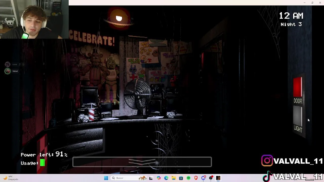Click the desk fan in the office
The image size is (324, 182).
138,94
